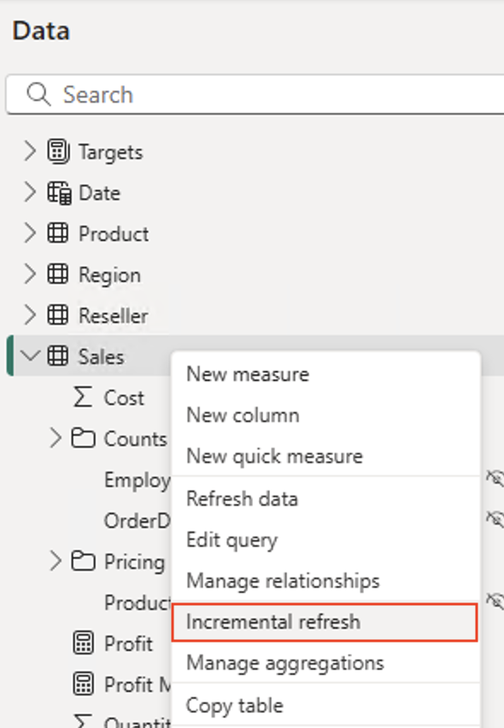The image size is (504, 728).
Task: Select the Cost field
Action: point(124,398)
